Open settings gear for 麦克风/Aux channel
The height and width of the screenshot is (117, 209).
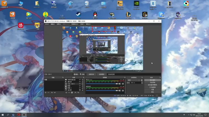click(123, 84)
